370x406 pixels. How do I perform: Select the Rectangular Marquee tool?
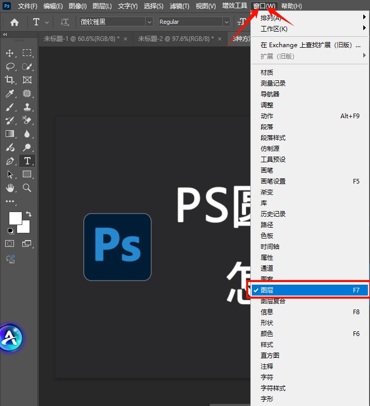click(x=27, y=53)
